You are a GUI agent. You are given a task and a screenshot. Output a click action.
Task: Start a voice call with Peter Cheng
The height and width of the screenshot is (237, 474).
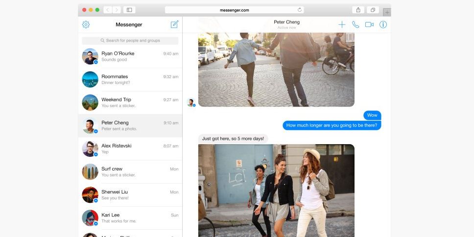tap(355, 24)
